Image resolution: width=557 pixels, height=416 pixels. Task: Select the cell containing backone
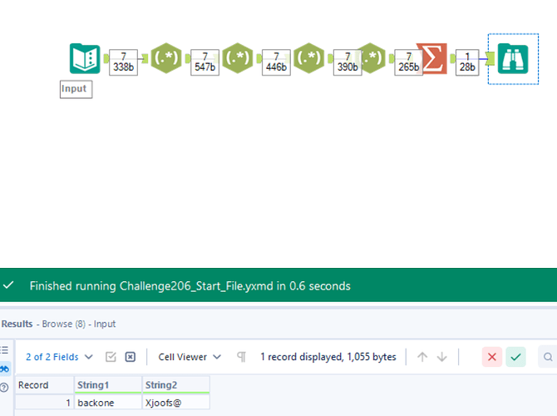point(108,403)
